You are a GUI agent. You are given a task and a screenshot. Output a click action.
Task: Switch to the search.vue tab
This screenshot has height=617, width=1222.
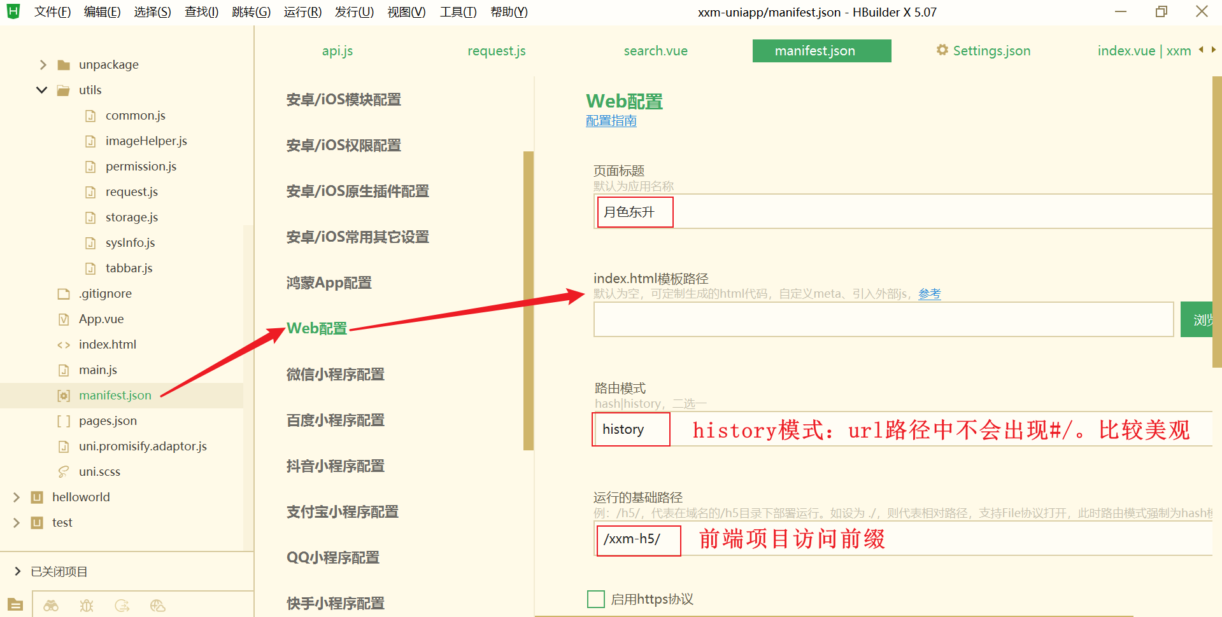click(x=656, y=51)
